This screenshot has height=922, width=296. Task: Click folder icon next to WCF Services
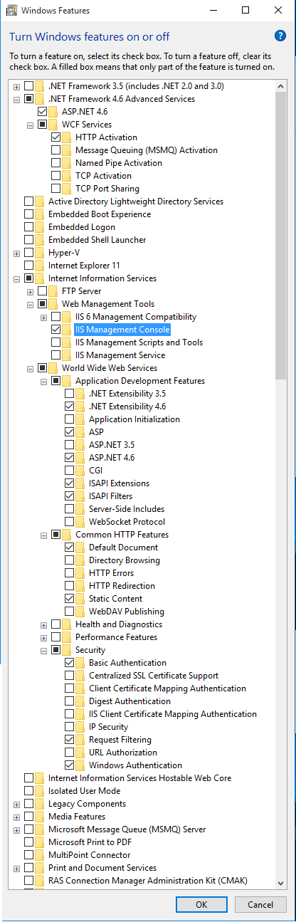click(x=53, y=125)
